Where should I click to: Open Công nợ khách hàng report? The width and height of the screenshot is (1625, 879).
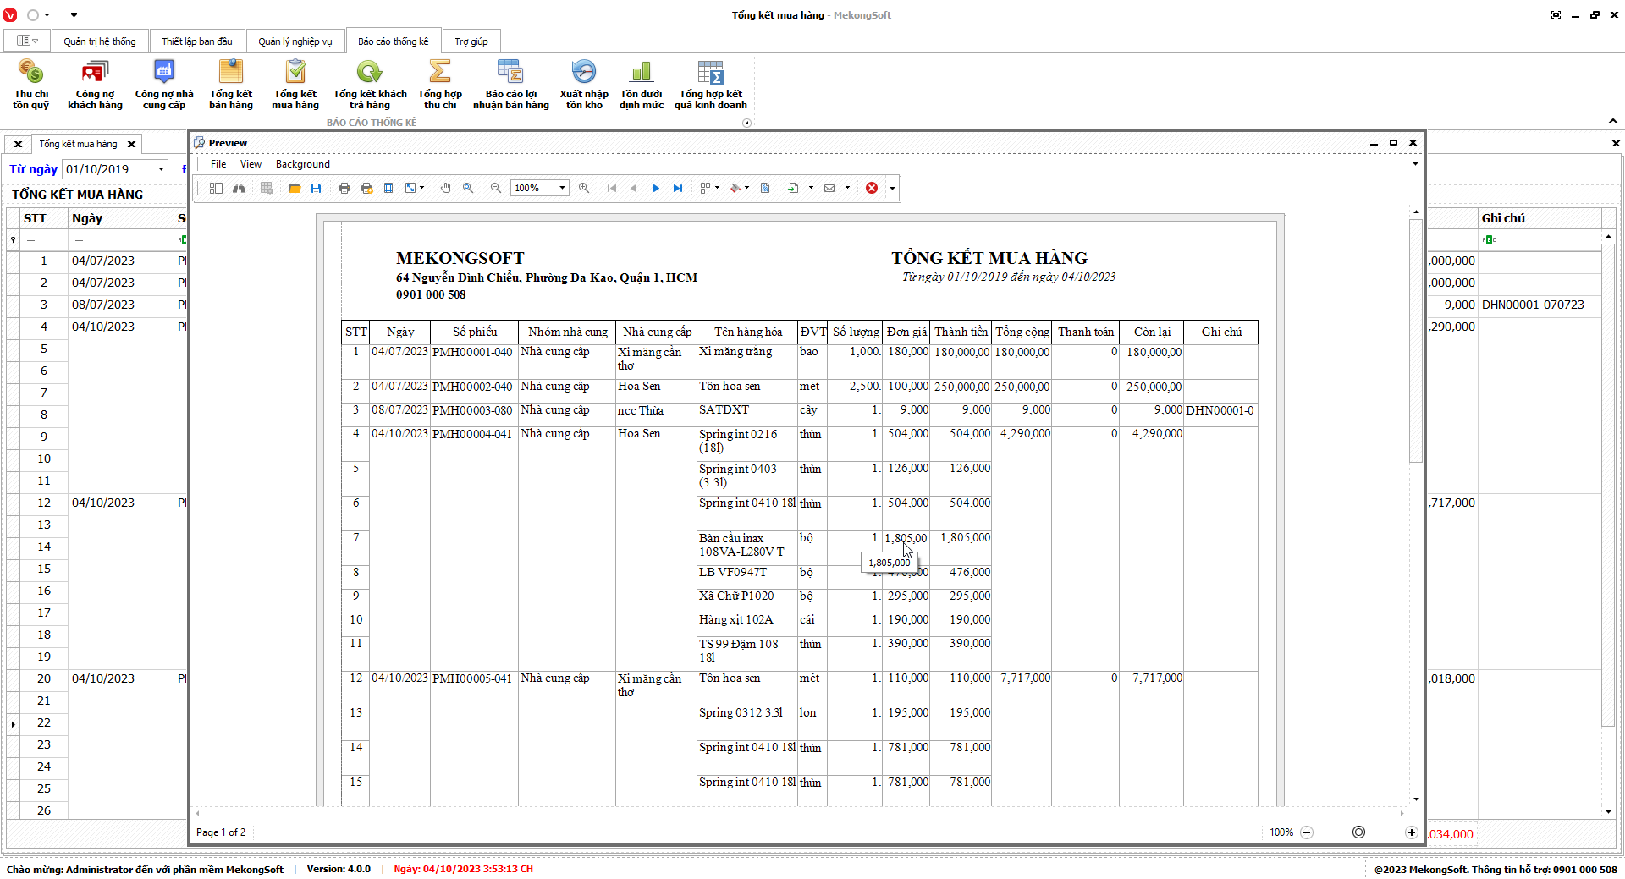pos(95,85)
